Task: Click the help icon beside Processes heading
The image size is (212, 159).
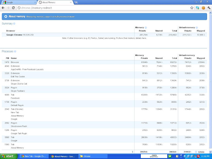Action: [15, 51]
